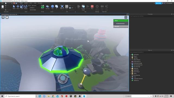
Task: Expand the StarterPlayer tree node
Action: pos(130,72)
